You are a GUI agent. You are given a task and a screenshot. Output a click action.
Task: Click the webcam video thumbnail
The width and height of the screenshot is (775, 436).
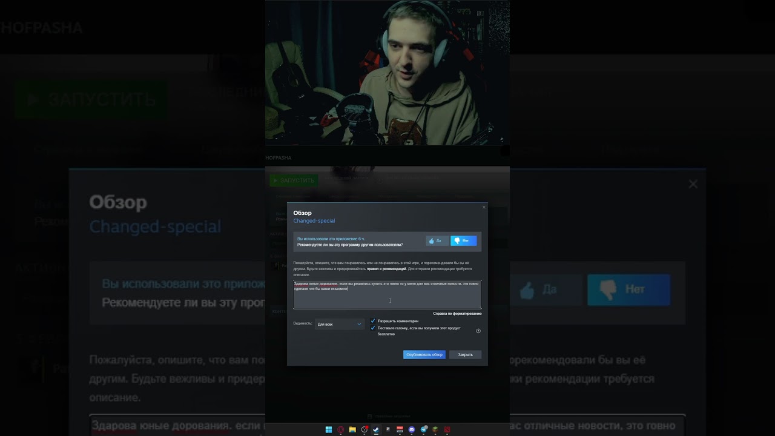(x=387, y=73)
